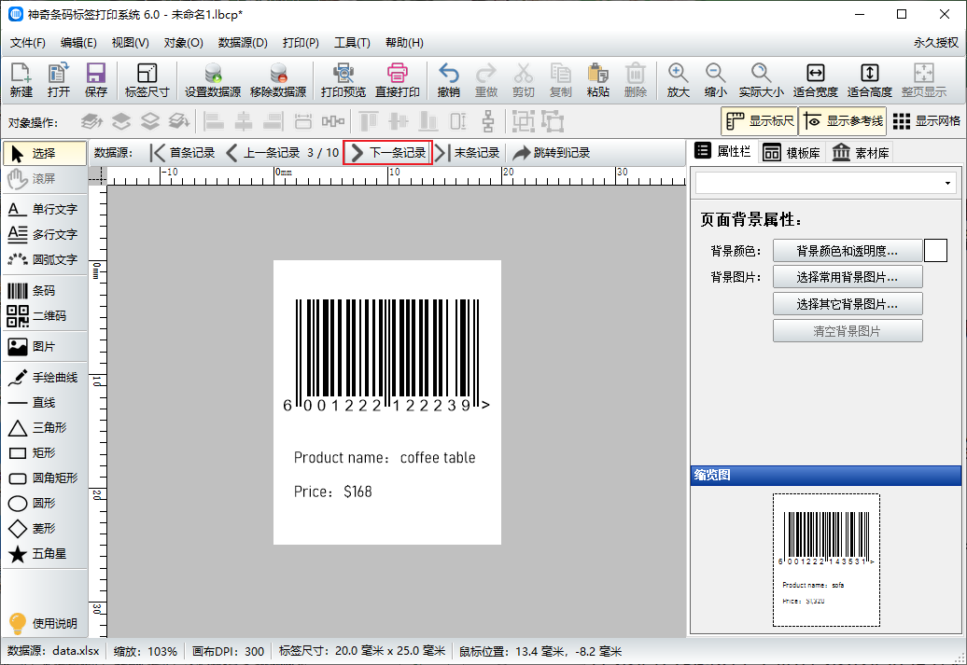Open the 帮助(H) menu
This screenshot has height=665, width=967.
pyautogui.click(x=404, y=43)
